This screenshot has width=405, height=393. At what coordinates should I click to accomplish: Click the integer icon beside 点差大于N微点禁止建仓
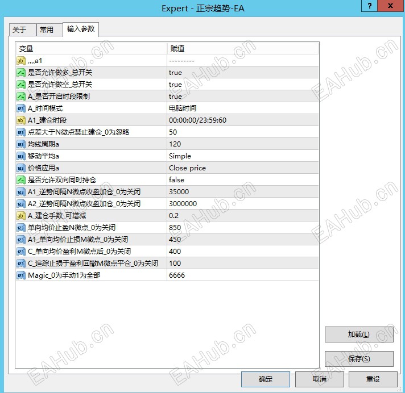coord(21,132)
